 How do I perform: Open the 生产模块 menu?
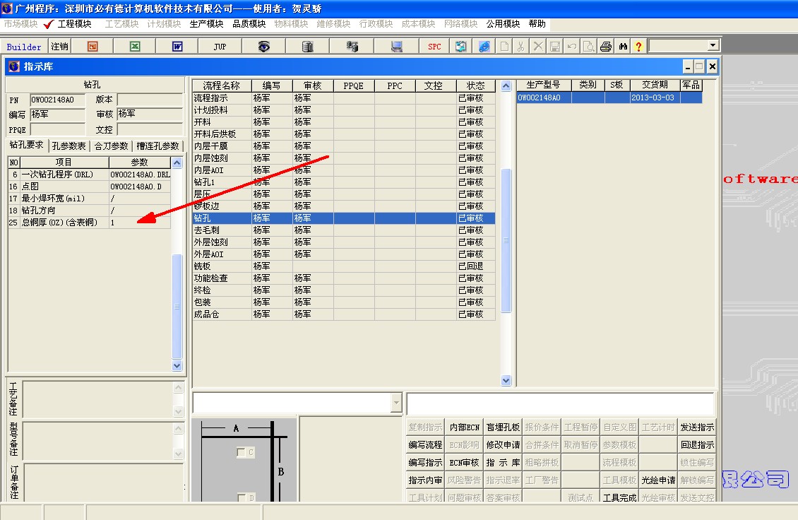tap(206, 24)
